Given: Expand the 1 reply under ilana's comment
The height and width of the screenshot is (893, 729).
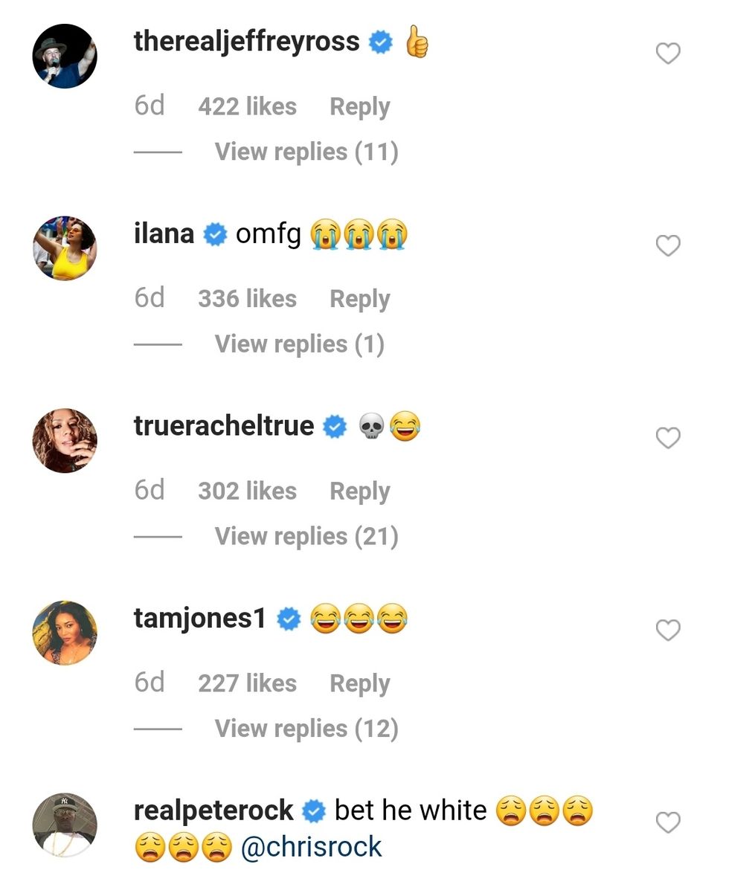Looking at the screenshot, I should pos(299,344).
